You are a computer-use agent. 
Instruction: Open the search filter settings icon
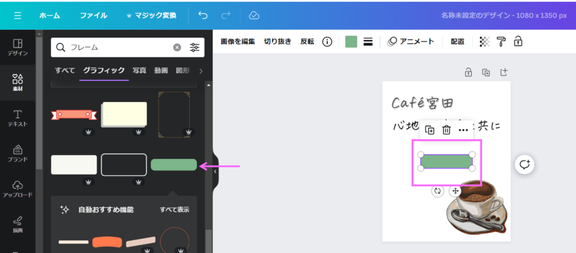[x=195, y=47]
